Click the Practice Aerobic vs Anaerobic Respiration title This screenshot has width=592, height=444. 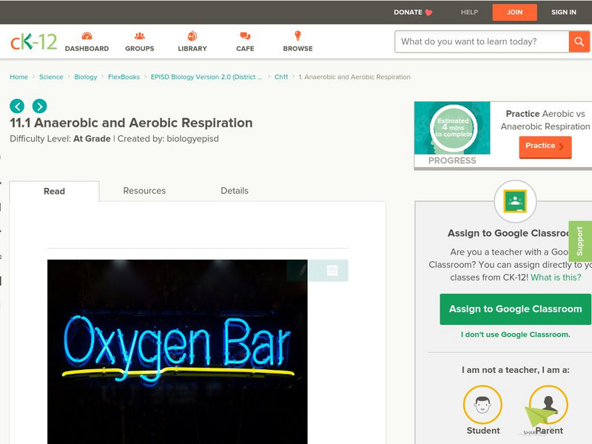545,120
